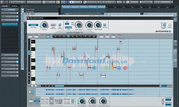The height and width of the screenshot is (107, 179).
Task: Toggle the Auto Scroll checkbox
Action: pyautogui.click(x=32, y=86)
